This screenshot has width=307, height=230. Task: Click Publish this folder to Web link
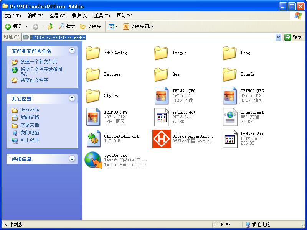point(41,71)
